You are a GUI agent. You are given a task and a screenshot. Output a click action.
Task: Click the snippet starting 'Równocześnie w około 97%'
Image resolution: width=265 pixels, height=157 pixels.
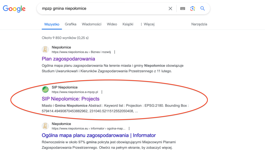(x=109, y=145)
